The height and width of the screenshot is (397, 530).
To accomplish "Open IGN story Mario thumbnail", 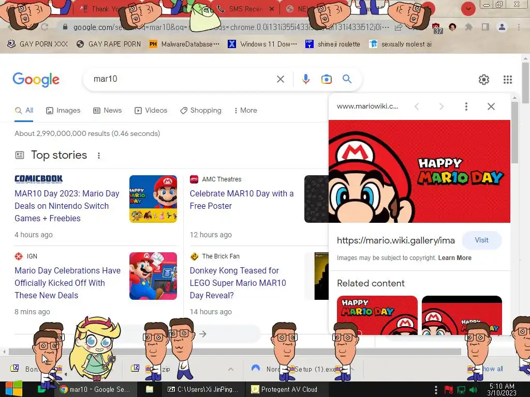I will 153,276.
